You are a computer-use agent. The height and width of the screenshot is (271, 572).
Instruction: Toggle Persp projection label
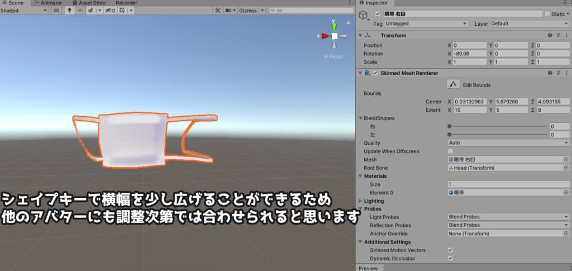click(x=333, y=56)
